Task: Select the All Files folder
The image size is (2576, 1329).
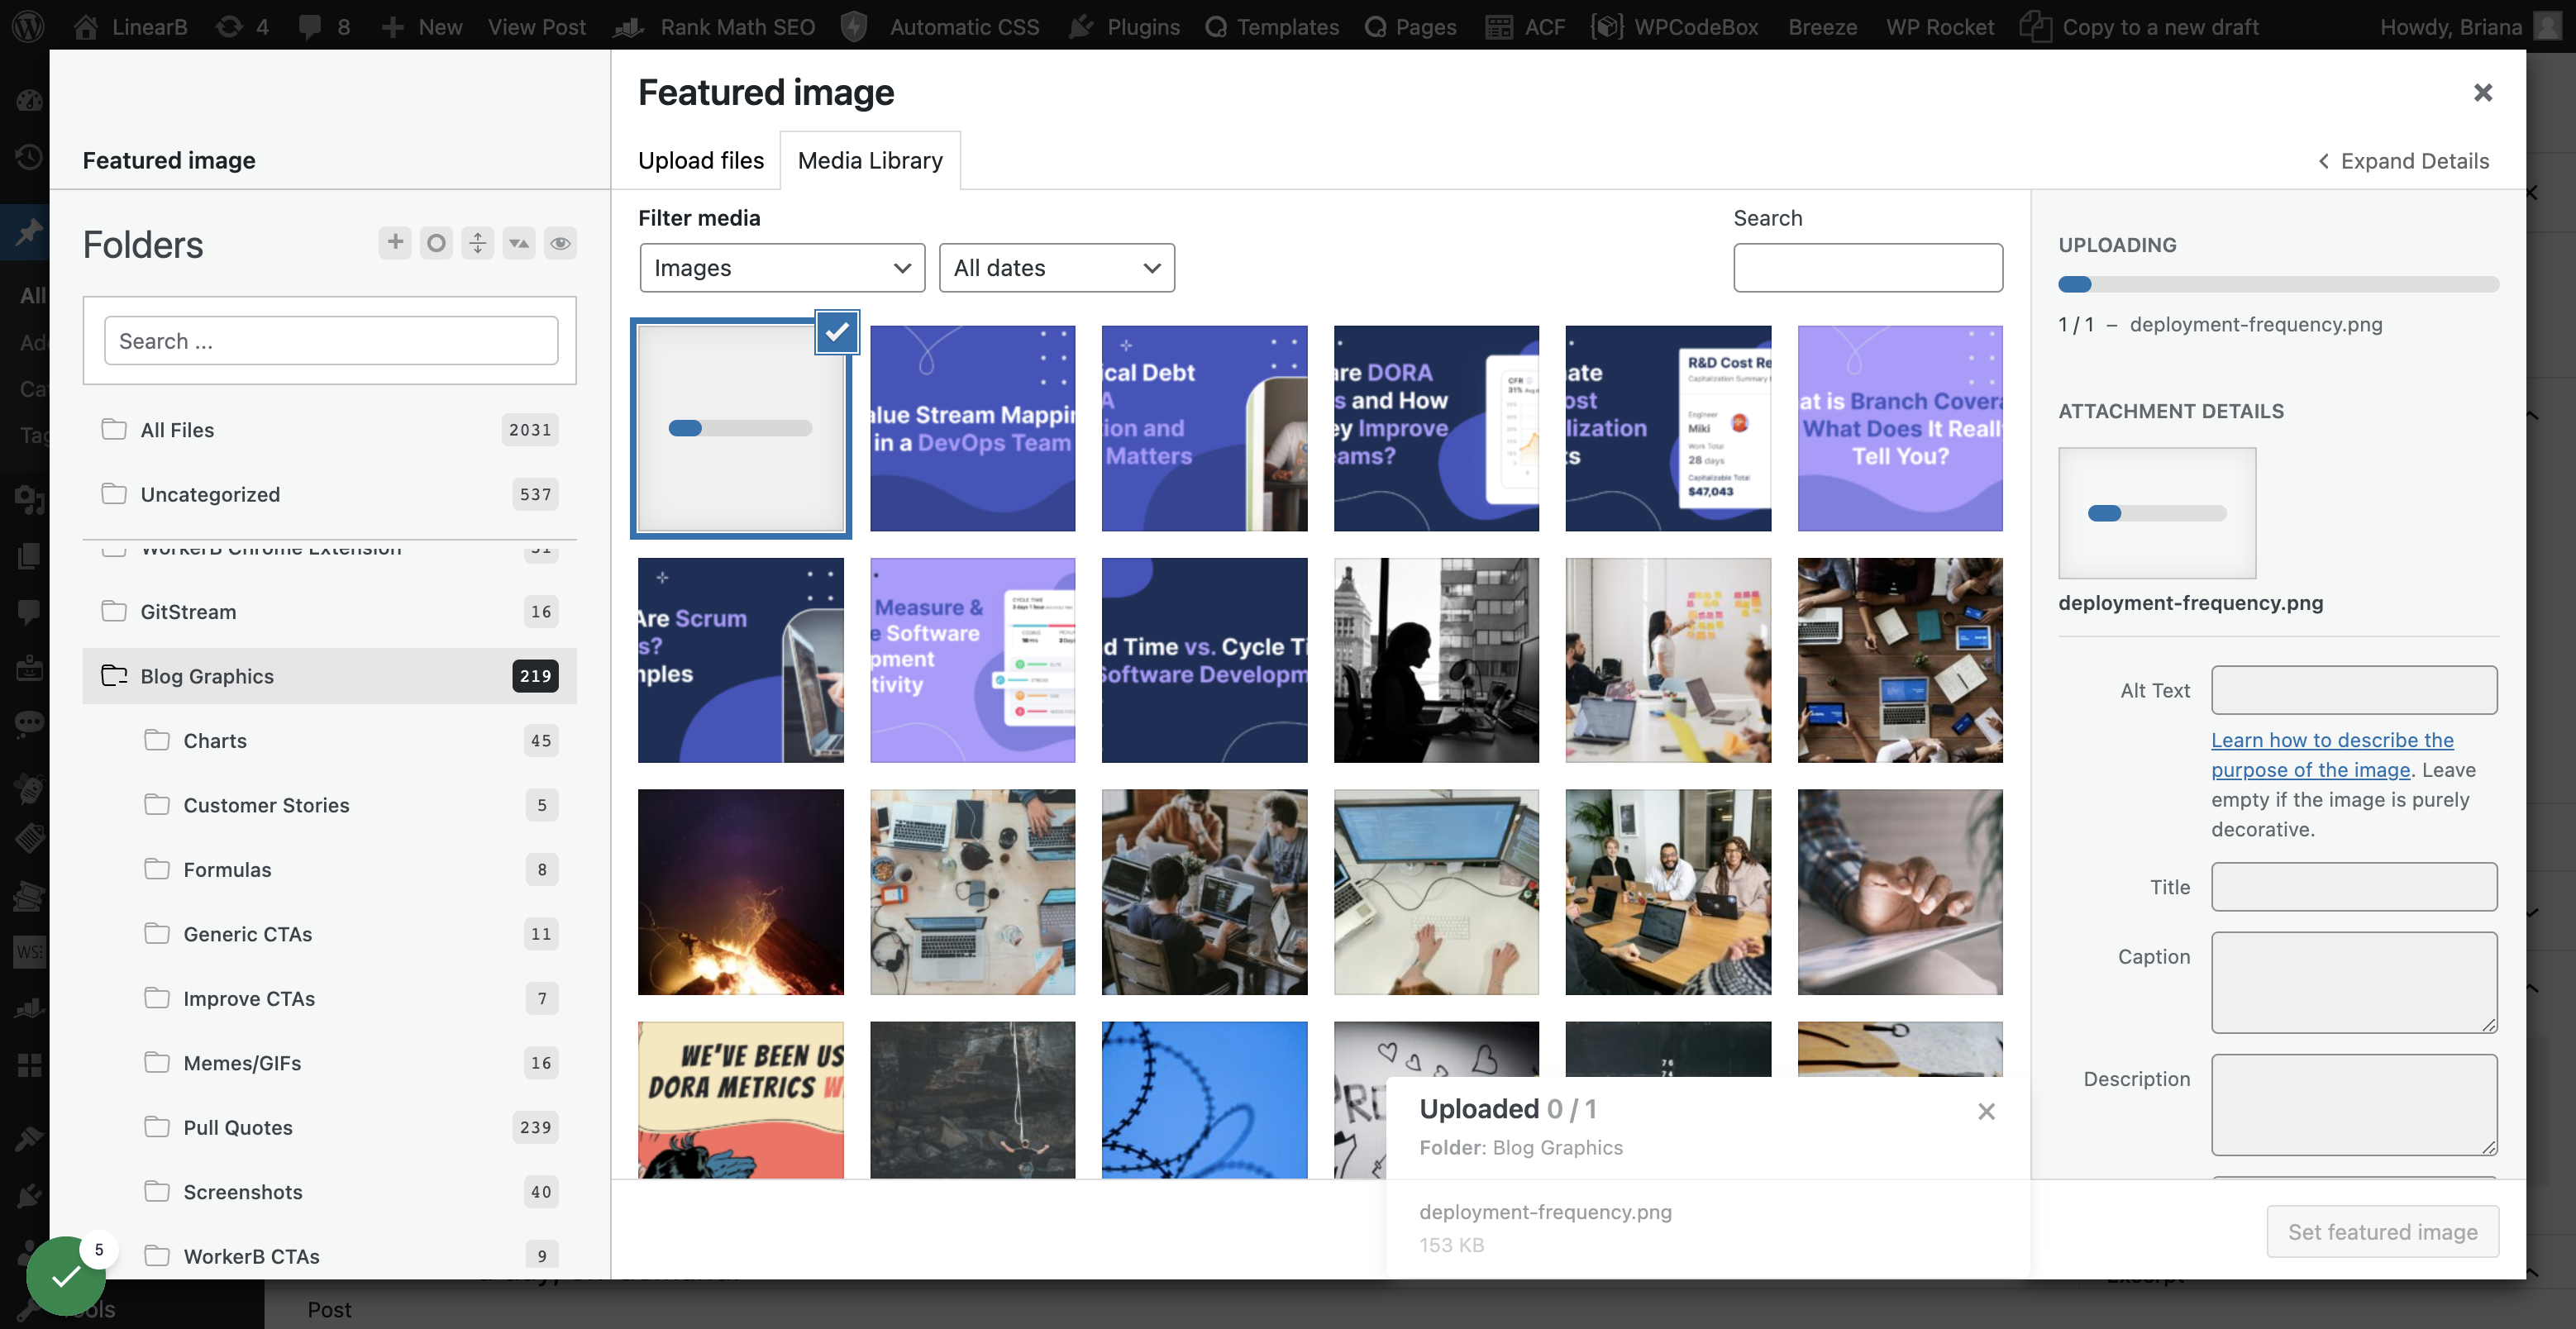Action: (329, 429)
